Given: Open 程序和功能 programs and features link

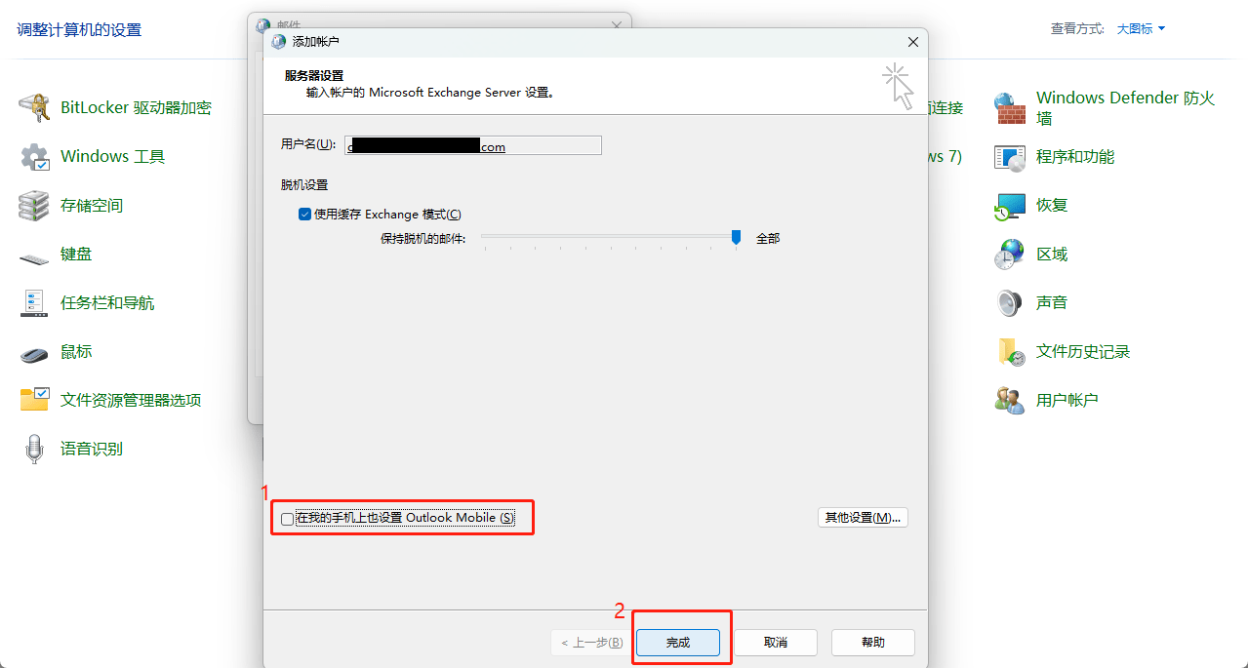Looking at the screenshot, I should coord(1074,157).
